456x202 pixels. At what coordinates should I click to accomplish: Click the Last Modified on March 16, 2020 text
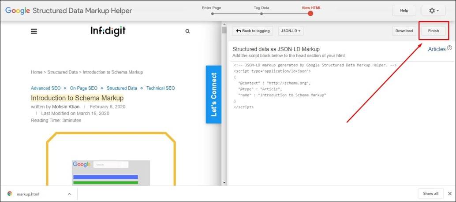(75, 113)
